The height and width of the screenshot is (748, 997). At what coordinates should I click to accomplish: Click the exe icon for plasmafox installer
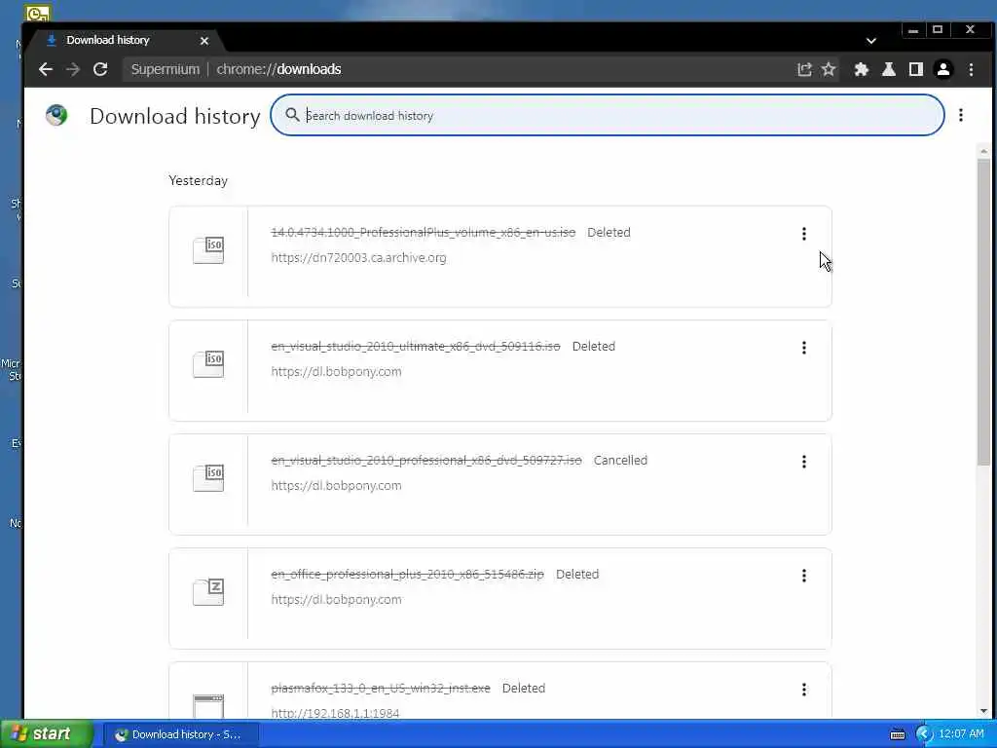pyautogui.click(x=208, y=705)
